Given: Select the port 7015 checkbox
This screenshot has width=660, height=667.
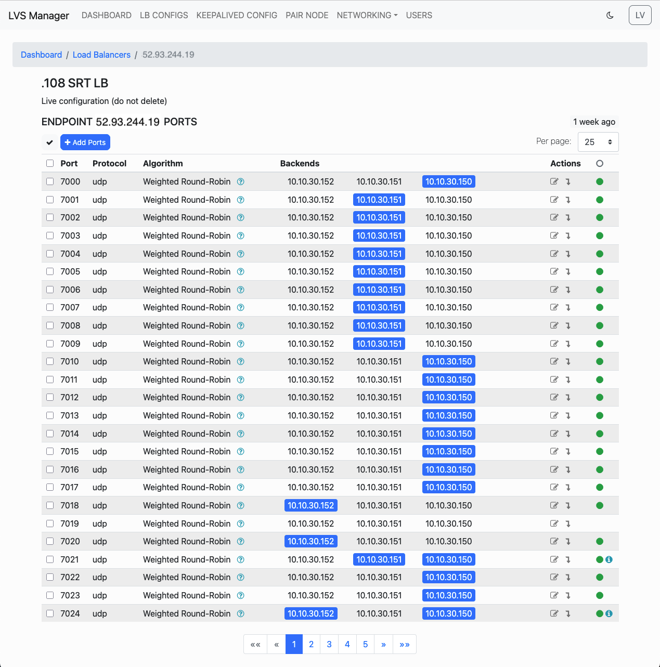Looking at the screenshot, I should (50, 451).
